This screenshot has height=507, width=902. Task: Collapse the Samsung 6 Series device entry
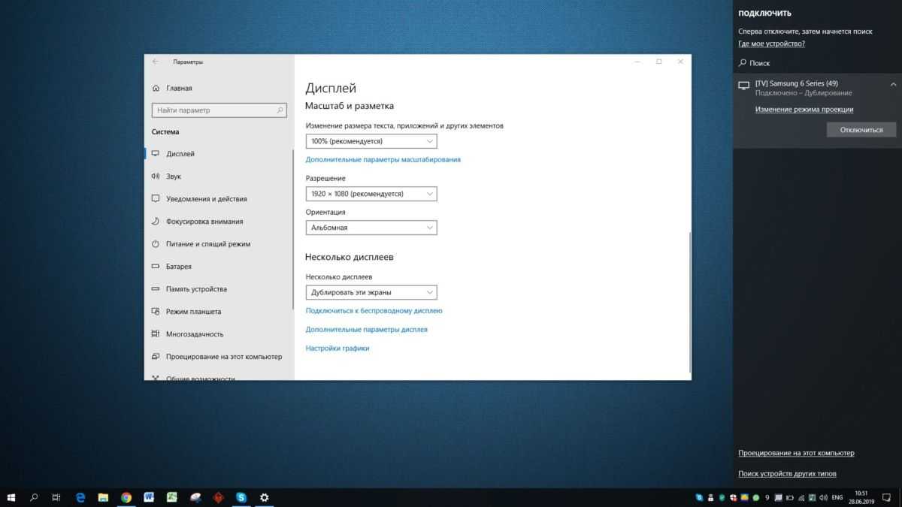(893, 84)
